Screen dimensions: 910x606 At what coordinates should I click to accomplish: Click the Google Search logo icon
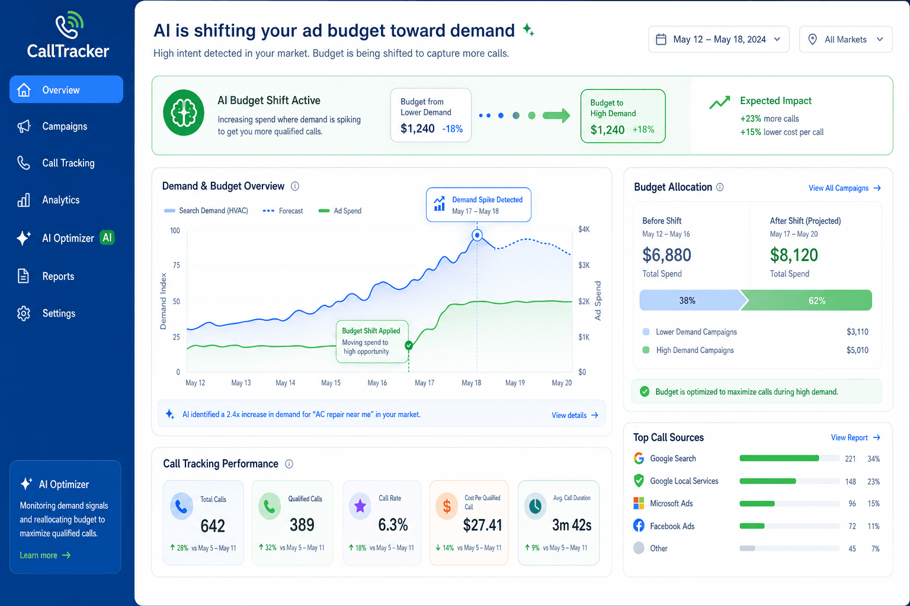coord(639,459)
